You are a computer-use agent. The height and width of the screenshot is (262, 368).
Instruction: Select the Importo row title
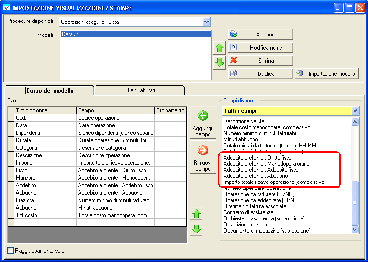click(45, 163)
